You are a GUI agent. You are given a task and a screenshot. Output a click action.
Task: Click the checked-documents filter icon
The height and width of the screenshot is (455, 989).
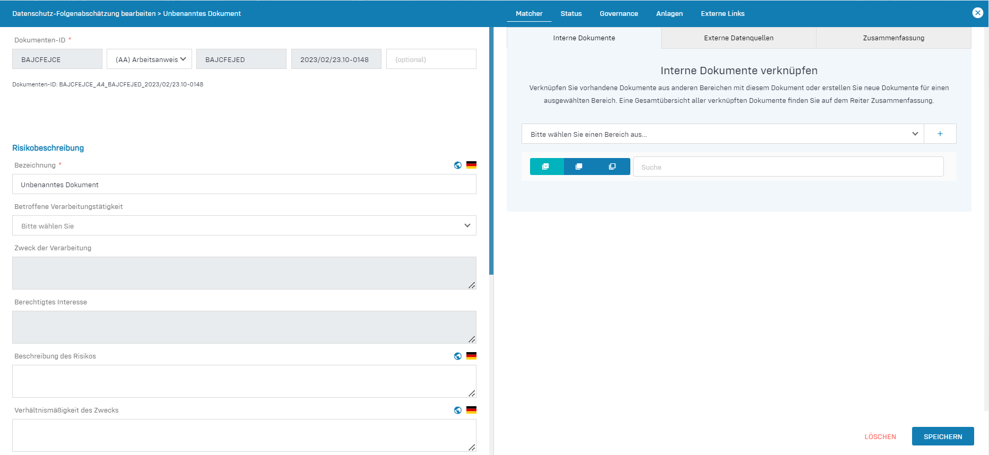545,167
